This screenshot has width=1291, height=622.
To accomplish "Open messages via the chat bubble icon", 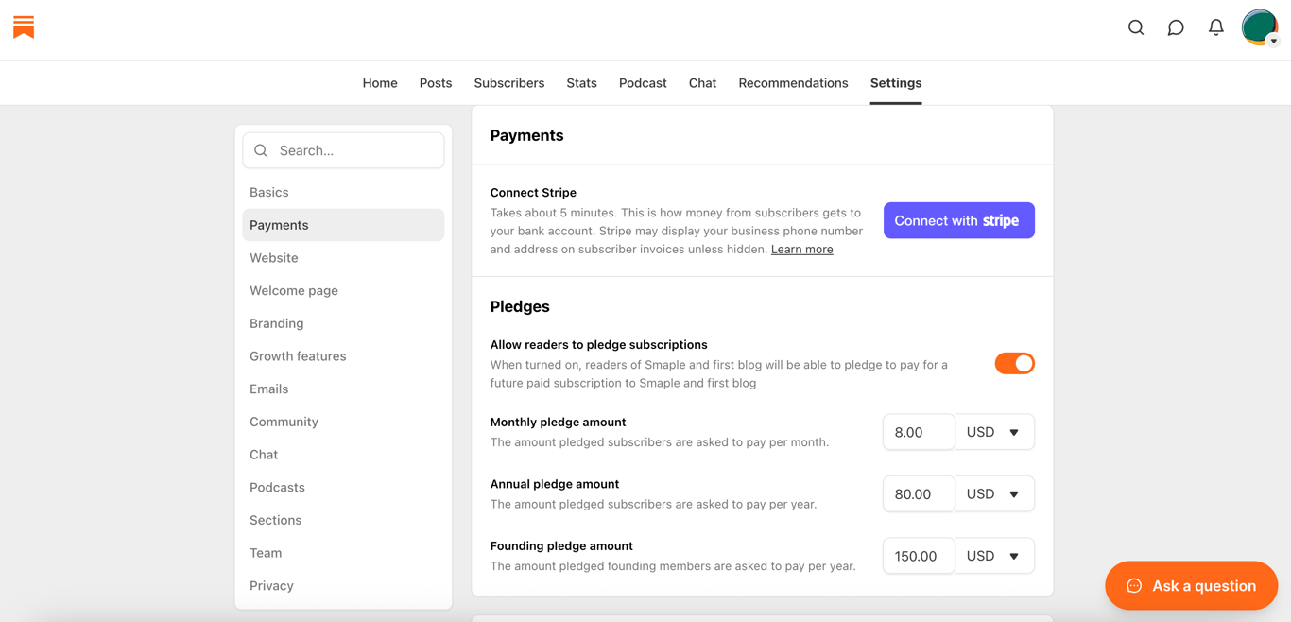I will pos(1176,27).
